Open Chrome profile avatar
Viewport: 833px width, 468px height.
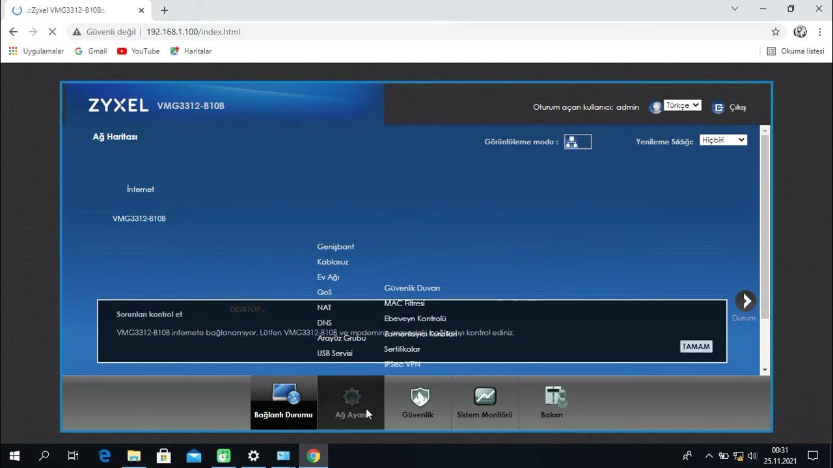[x=800, y=32]
